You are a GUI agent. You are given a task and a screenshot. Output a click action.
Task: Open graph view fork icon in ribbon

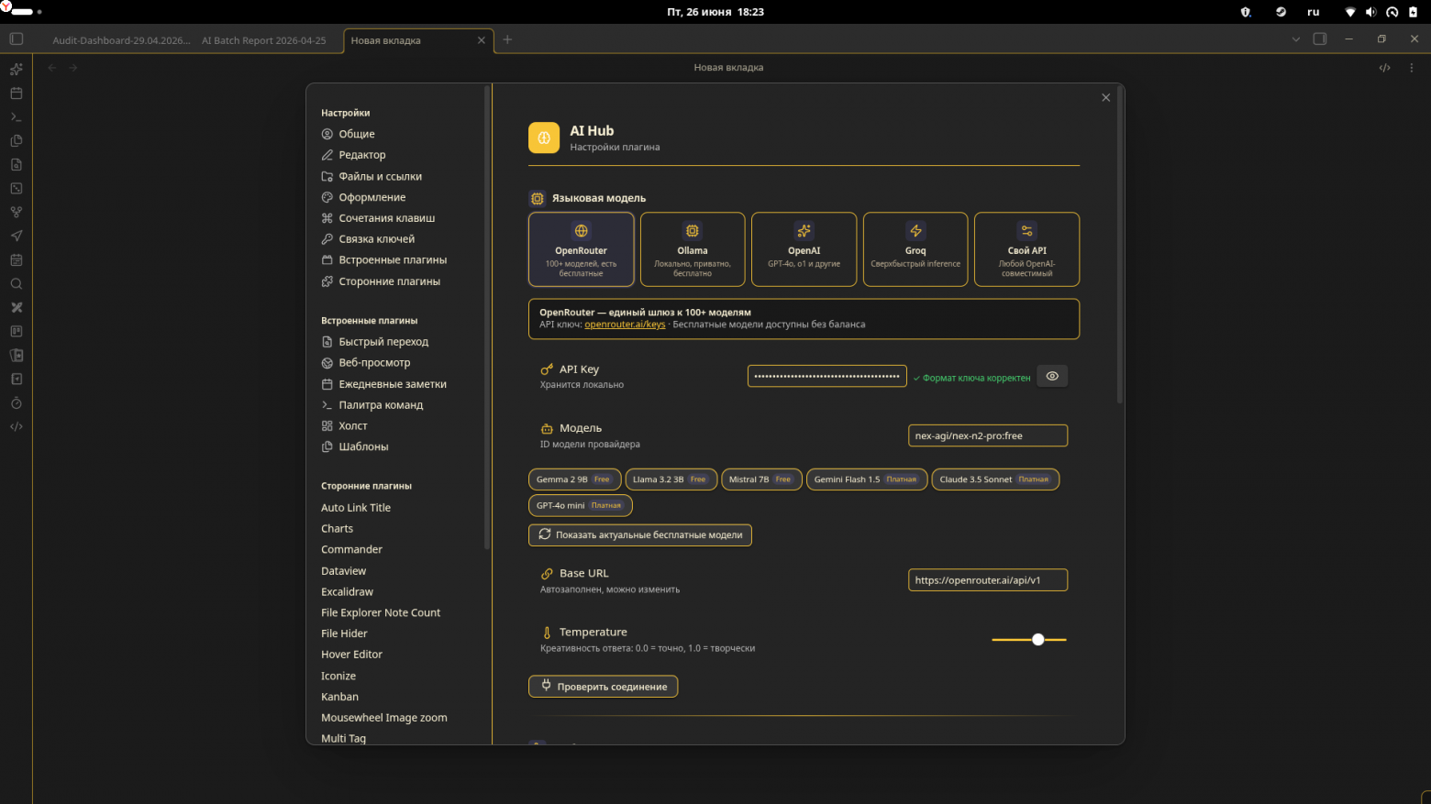(16, 212)
